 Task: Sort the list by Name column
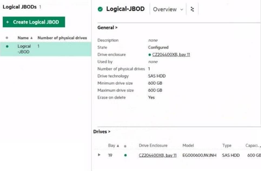[x=25, y=38]
